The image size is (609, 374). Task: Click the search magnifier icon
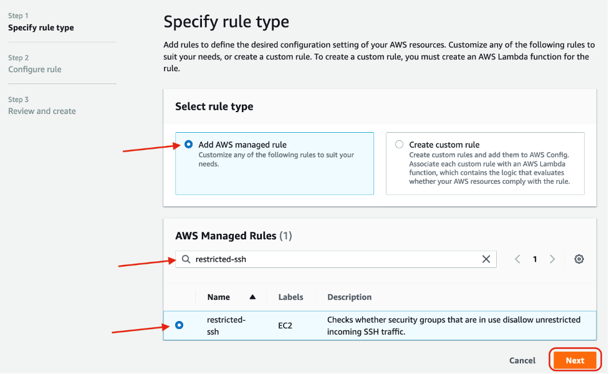pyautogui.click(x=186, y=259)
